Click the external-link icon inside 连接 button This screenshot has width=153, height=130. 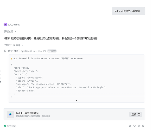coord(139,114)
